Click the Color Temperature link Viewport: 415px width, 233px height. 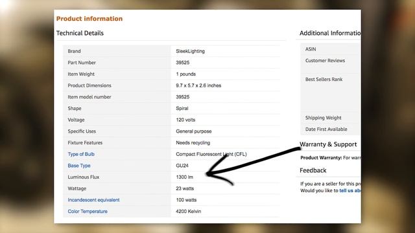click(88, 212)
